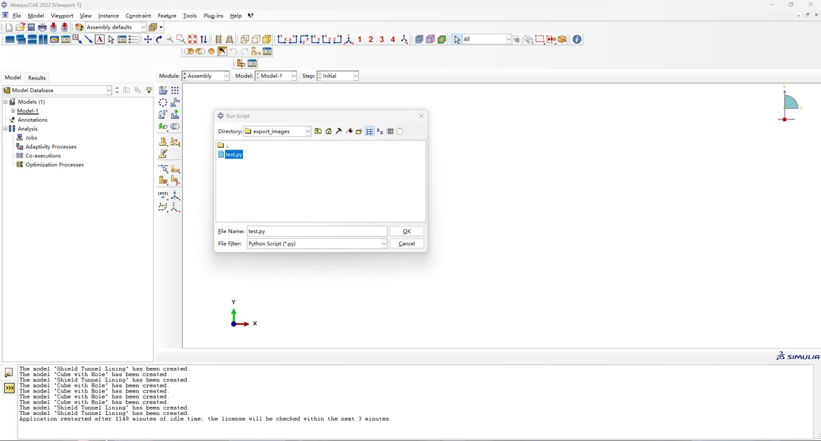Switch to the Results tab
Screen dimensions: 821x441
click(x=37, y=78)
